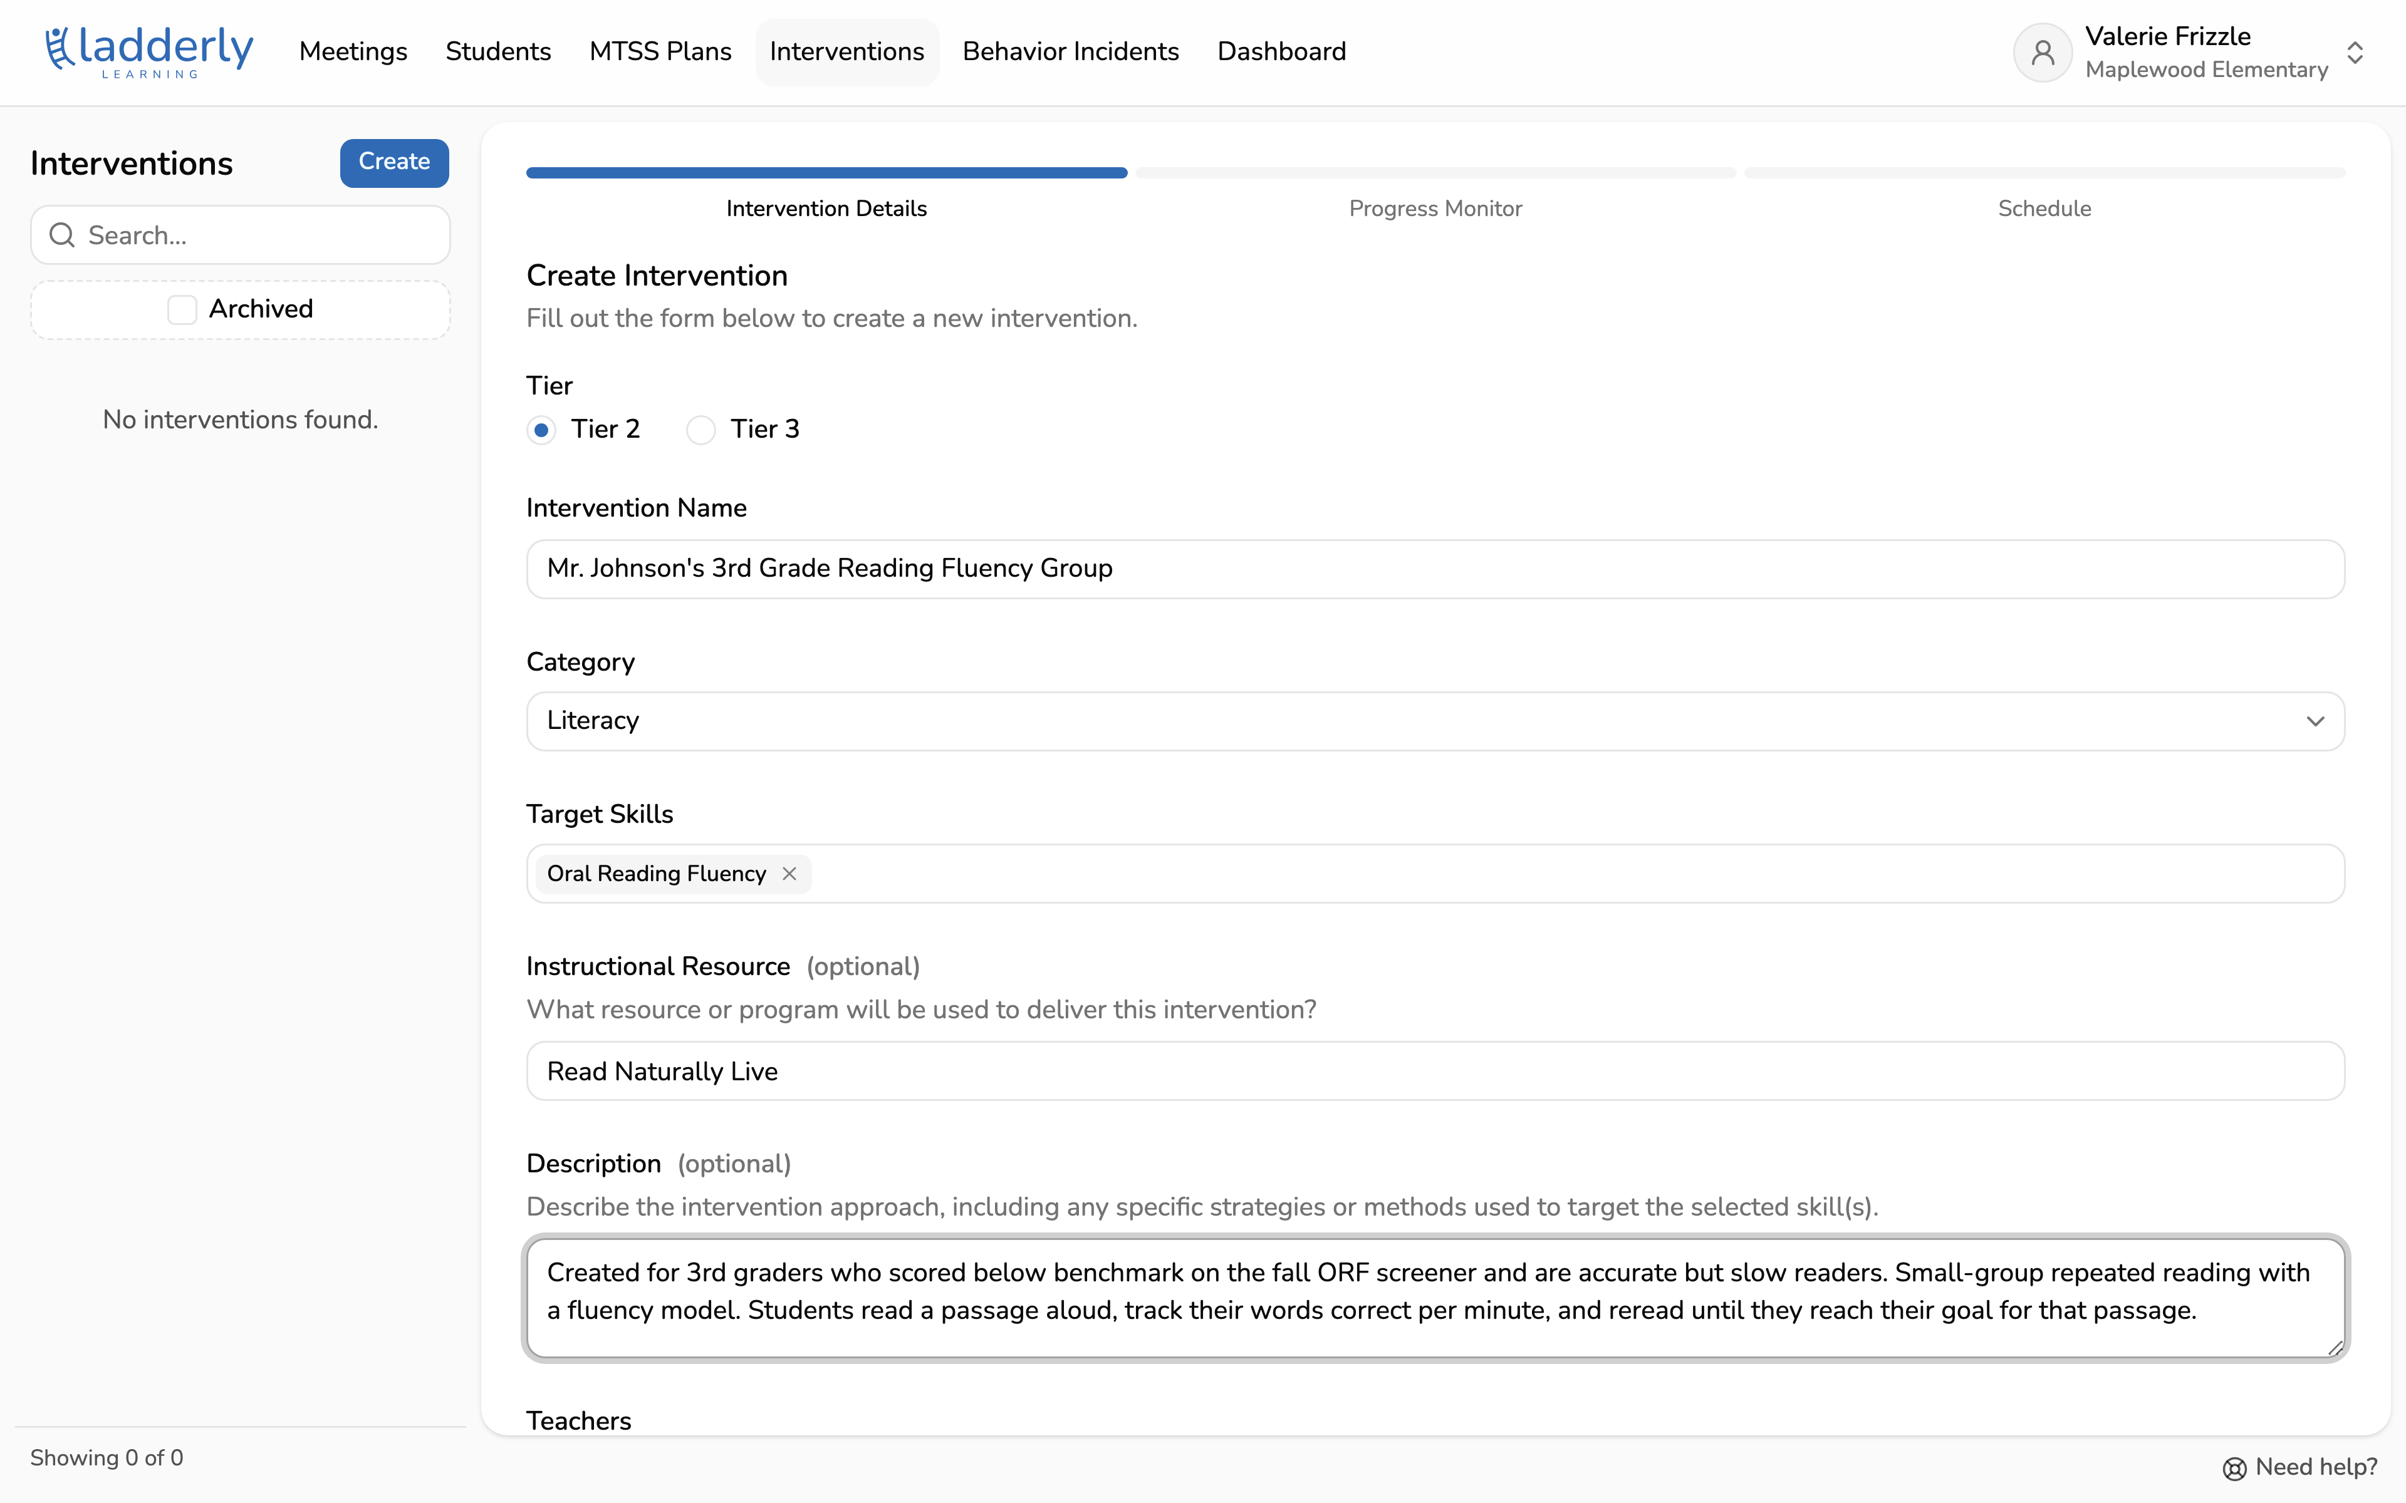Click the Intervention Name input field
This screenshot has height=1503, width=2406.
[x=1435, y=569]
